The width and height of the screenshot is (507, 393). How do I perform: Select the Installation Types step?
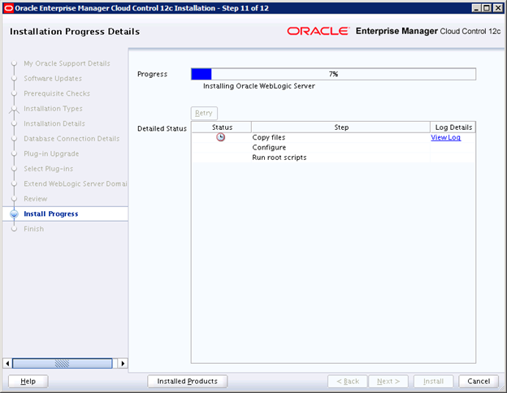point(53,109)
